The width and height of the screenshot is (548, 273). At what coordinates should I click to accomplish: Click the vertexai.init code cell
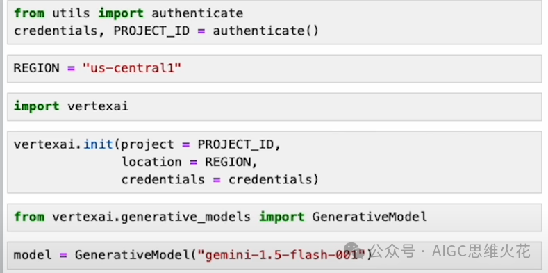click(x=274, y=162)
